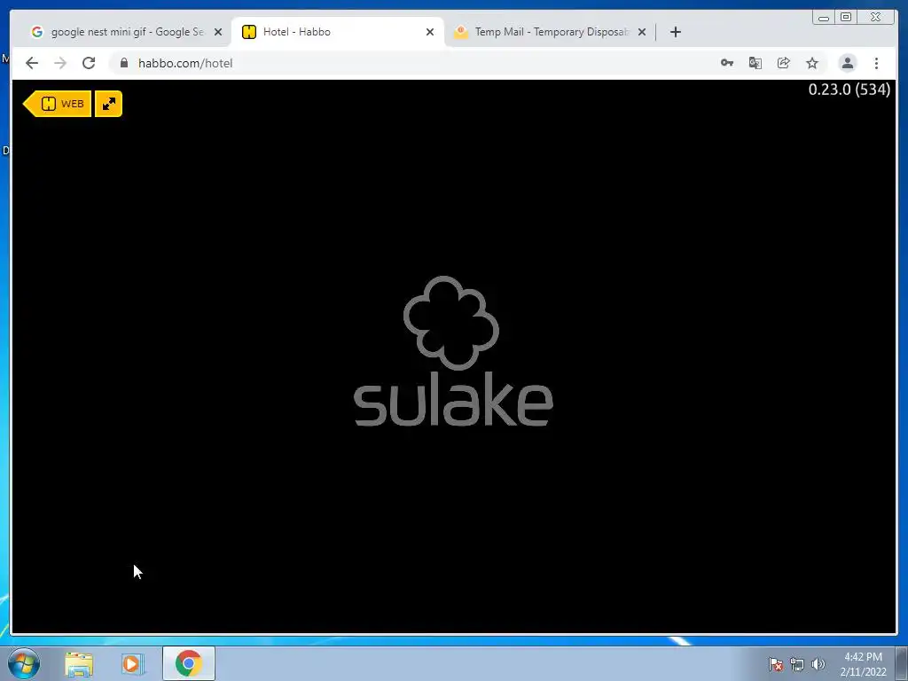Viewport: 908px width, 681px height.
Task: Click the Show desktop strip on taskbar
Action: 902,663
